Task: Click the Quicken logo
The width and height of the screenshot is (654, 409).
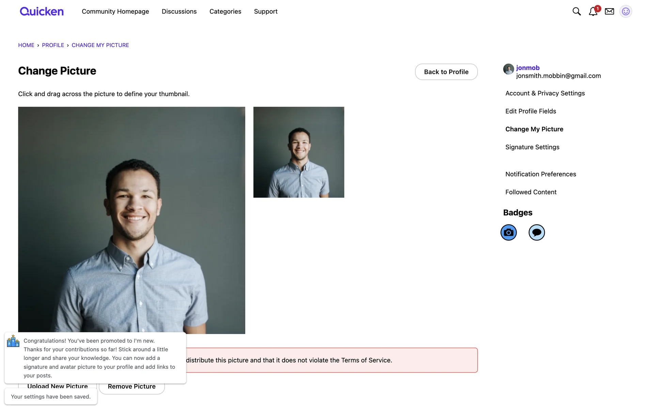Action: coord(42,12)
